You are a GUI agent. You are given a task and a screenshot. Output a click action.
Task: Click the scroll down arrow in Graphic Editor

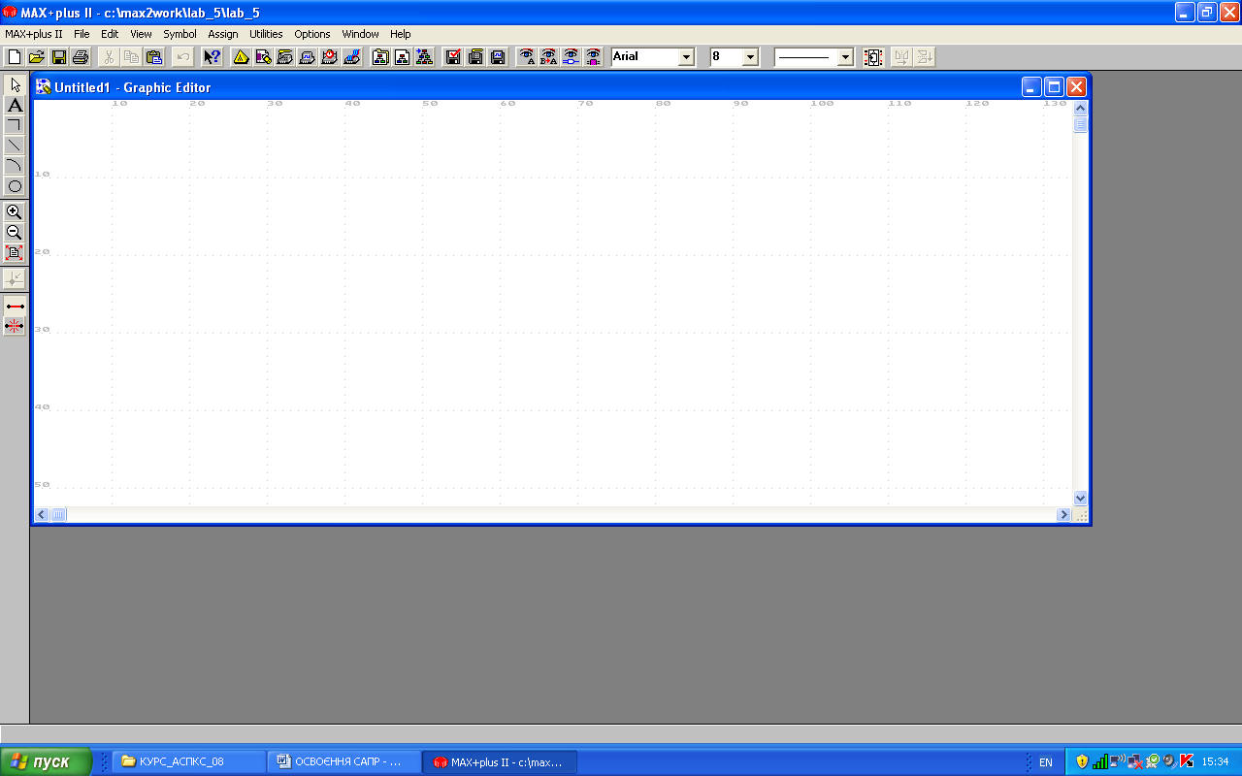point(1081,498)
